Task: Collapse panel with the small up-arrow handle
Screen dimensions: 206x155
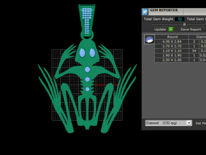Action: coord(185,24)
